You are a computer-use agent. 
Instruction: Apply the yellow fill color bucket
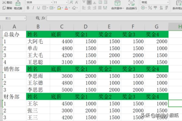59,8
